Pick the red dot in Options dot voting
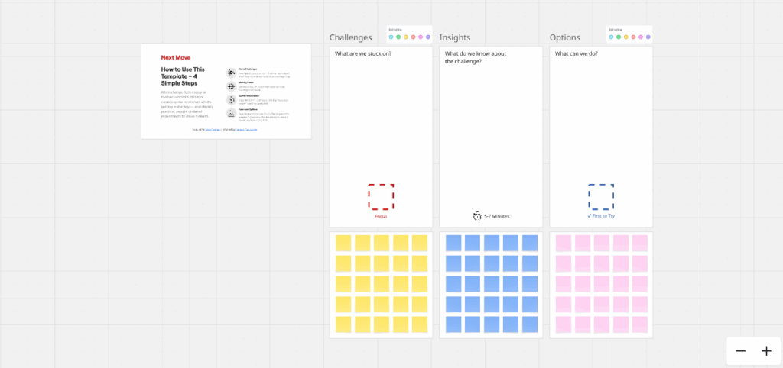Image resolution: width=783 pixels, height=368 pixels. pos(634,37)
